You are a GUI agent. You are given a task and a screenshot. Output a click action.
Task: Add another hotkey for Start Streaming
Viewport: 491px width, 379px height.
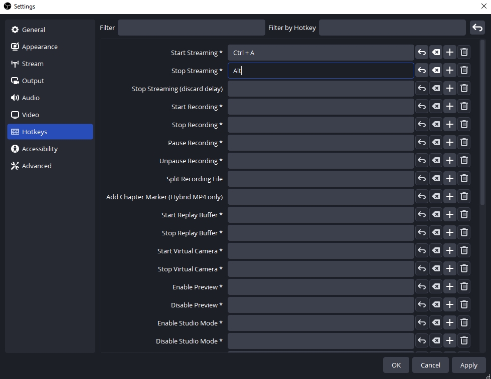pyautogui.click(x=450, y=52)
